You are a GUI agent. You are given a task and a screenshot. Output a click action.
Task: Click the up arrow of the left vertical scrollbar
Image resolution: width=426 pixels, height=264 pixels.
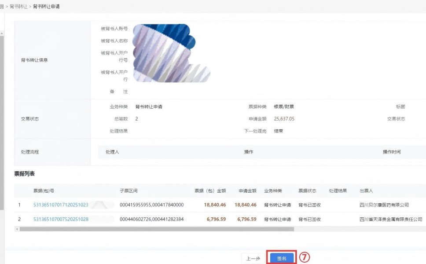pyautogui.click(x=2, y=33)
